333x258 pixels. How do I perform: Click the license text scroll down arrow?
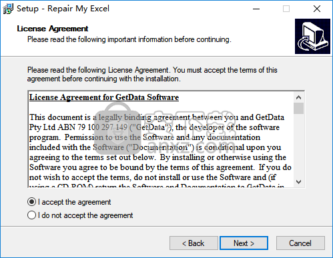click(298, 182)
